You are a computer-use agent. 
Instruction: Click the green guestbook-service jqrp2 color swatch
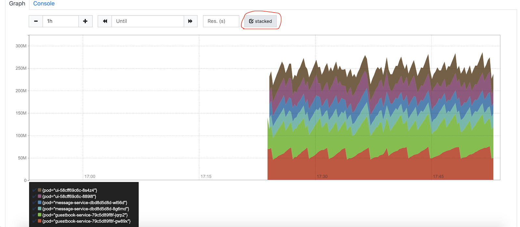40,215
